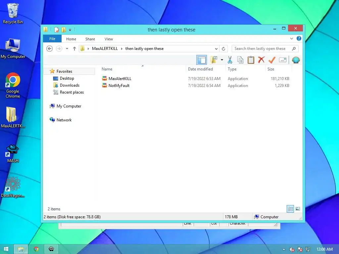This screenshot has width=339, height=254.
Task: Click the Refresh button beside the address bar
Action: (x=223, y=49)
